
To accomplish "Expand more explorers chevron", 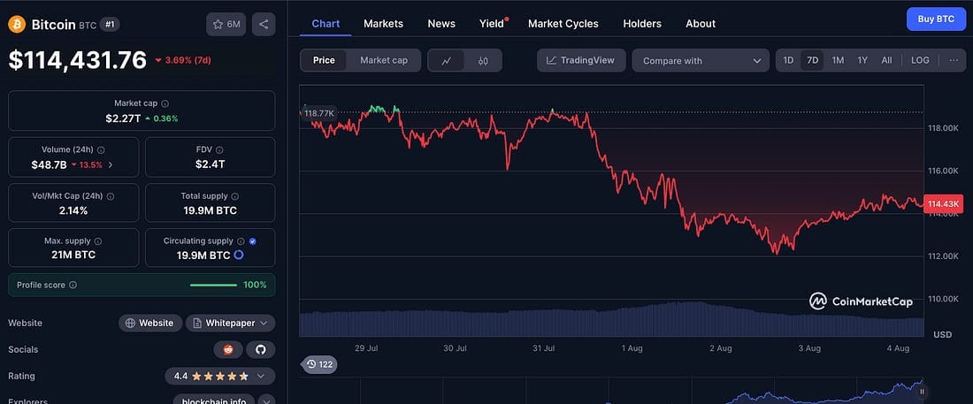I will [266, 400].
